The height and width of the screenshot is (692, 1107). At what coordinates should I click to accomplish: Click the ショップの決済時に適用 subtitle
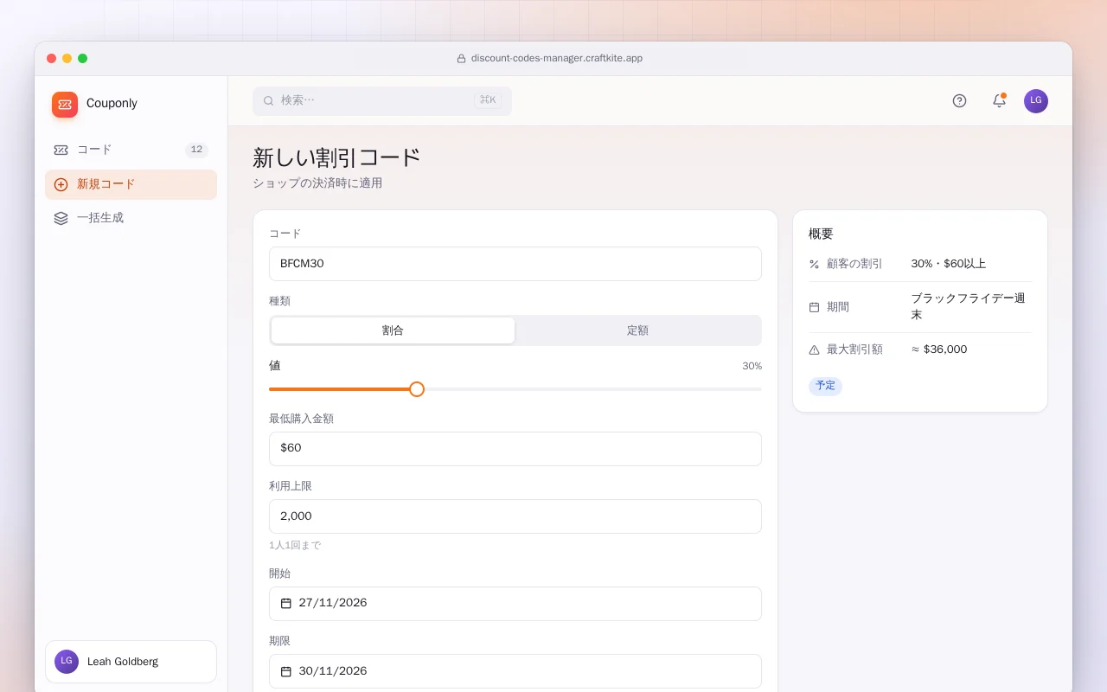click(317, 183)
